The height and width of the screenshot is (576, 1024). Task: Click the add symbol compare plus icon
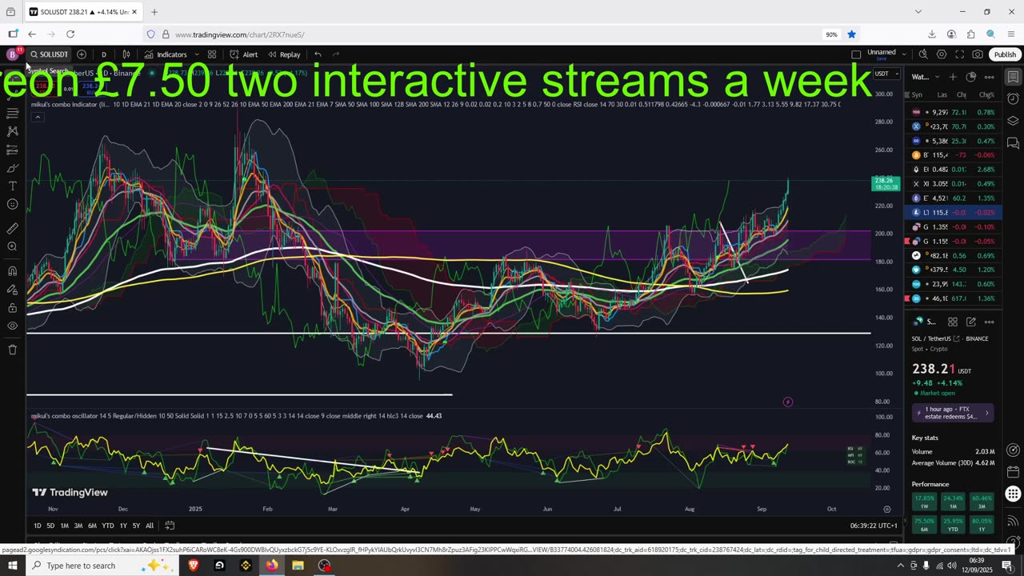(82, 54)
